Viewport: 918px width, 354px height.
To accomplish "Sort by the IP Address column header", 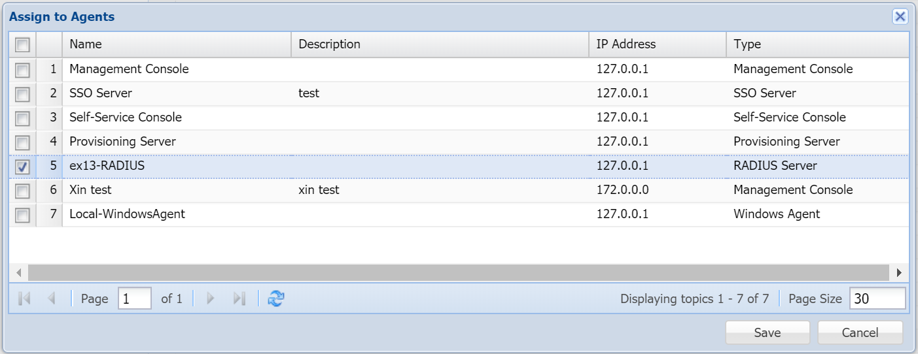I will [x=657, y=44].
